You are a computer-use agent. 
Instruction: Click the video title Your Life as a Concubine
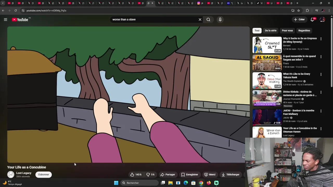(x=27, y=167)
